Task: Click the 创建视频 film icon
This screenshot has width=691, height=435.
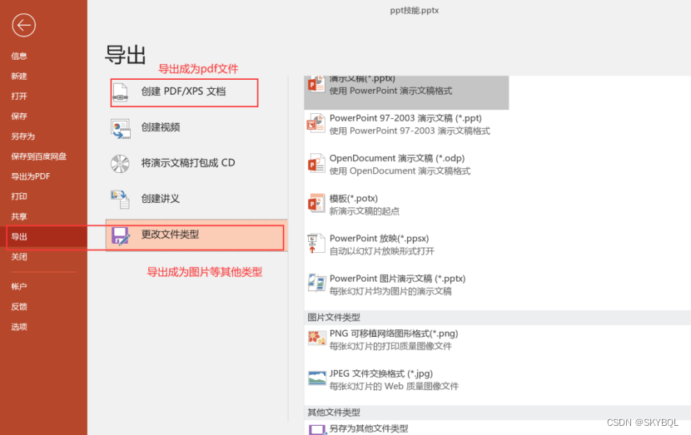Action: (x=121, y=129)
